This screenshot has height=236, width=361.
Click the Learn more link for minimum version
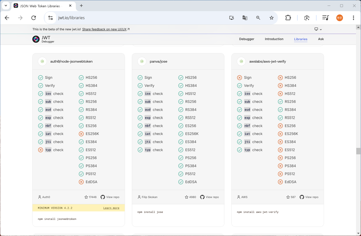coord(111,208)
